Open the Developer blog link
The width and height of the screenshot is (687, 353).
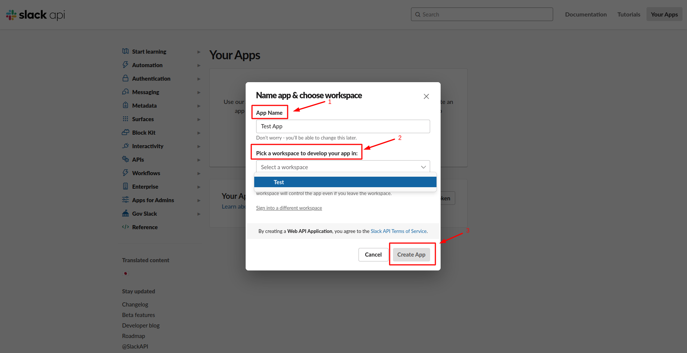click(x=141, y=325)
